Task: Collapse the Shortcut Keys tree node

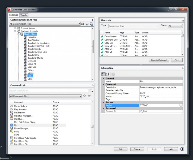Action: click(19, 34)
